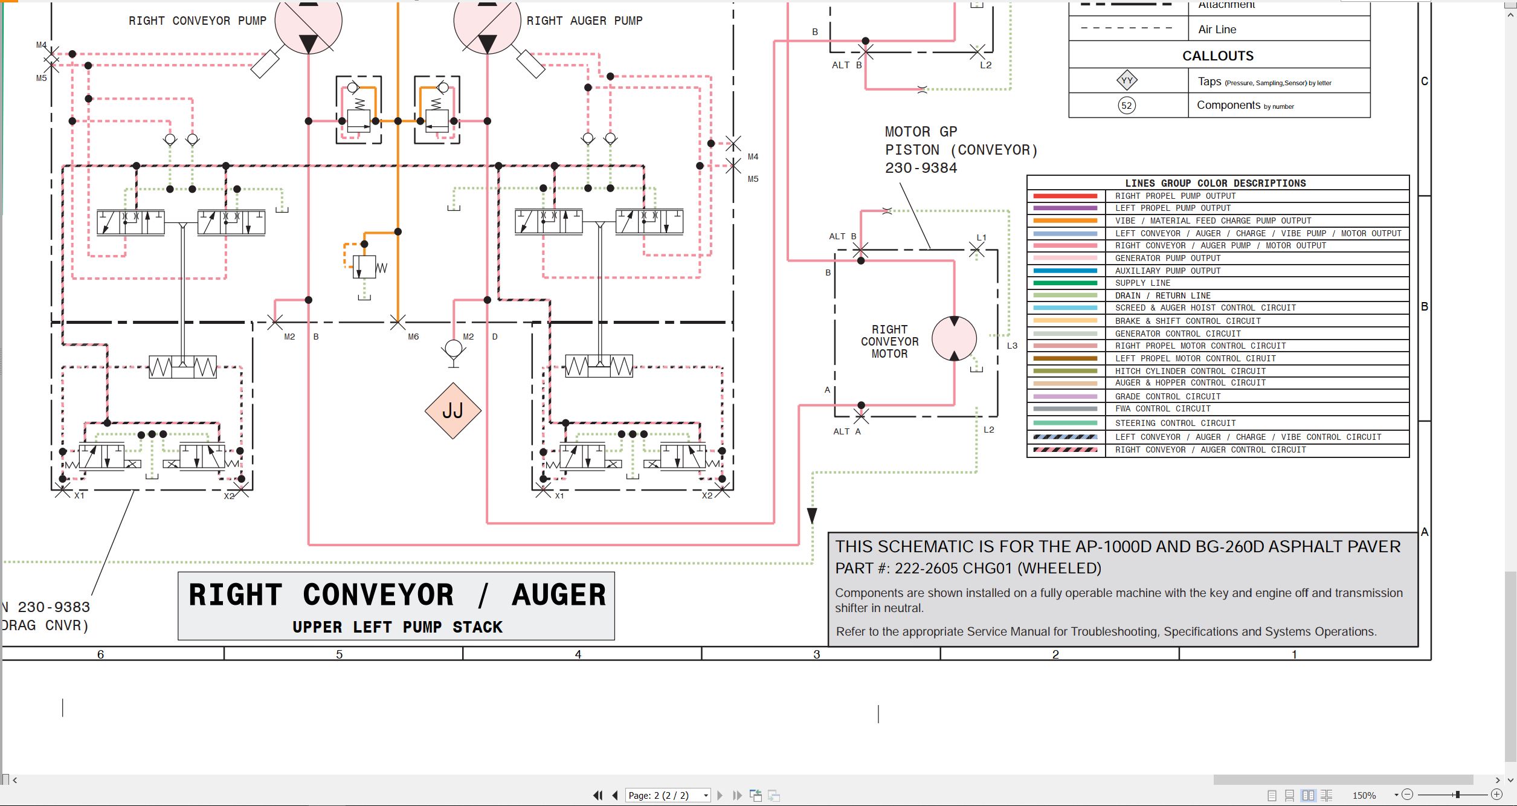Click the '230-9383' part number text

click(54, 607)
